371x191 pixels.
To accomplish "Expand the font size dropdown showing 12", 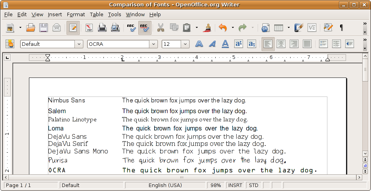I will pyautogui.click(x=185, y=44).
